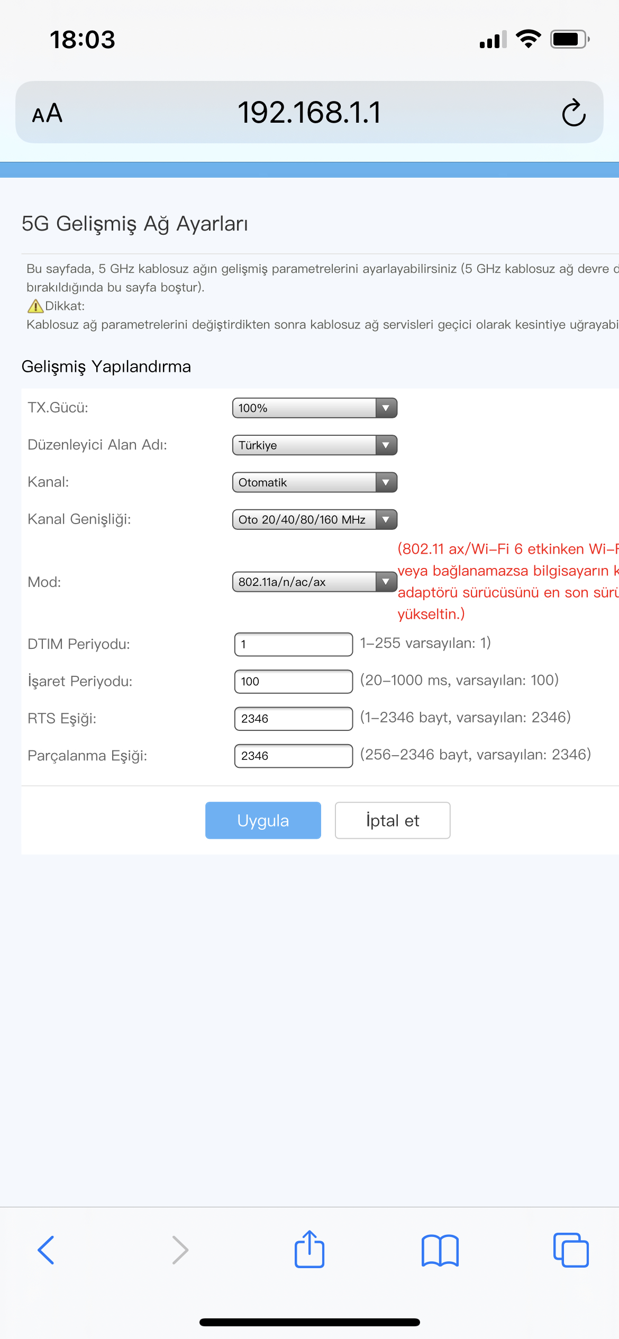This screenshot has height=1339, width=619.
Task: Click the Uygula button
Action: point(263,820)
